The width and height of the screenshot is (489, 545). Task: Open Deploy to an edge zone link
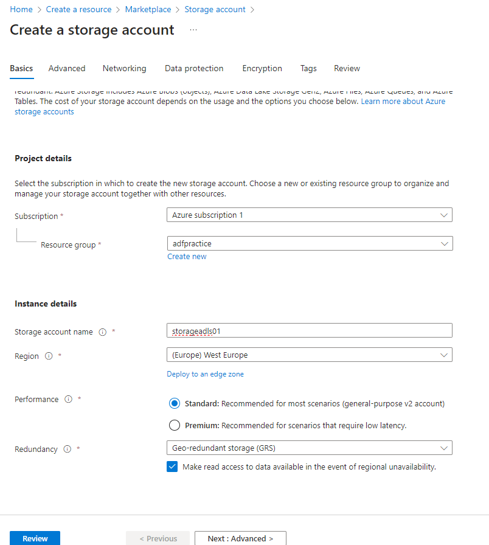click(x=205, y=373)
